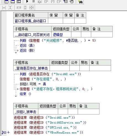Image resolution: width=127 pixels, height=136 pixels.
Task: Click the 公开 header in the _按钮2_被单击 table
Action: point(63,106)
